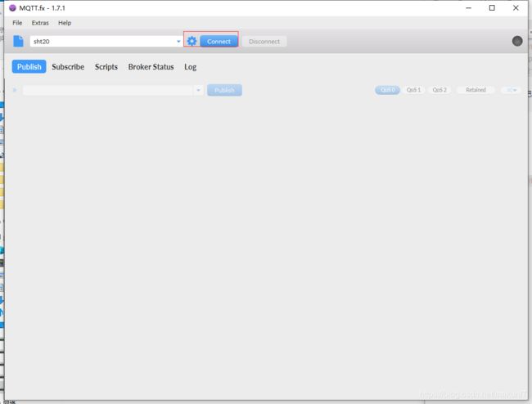532x404 pixels.
Task: Connect to the sht20 broker
Action: 219,42
